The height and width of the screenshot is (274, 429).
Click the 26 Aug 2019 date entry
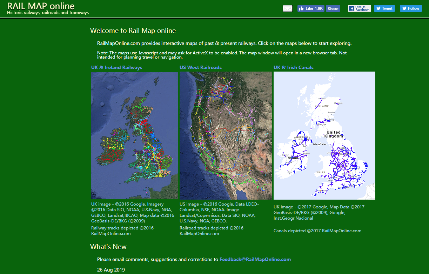(x=111, y=270)
